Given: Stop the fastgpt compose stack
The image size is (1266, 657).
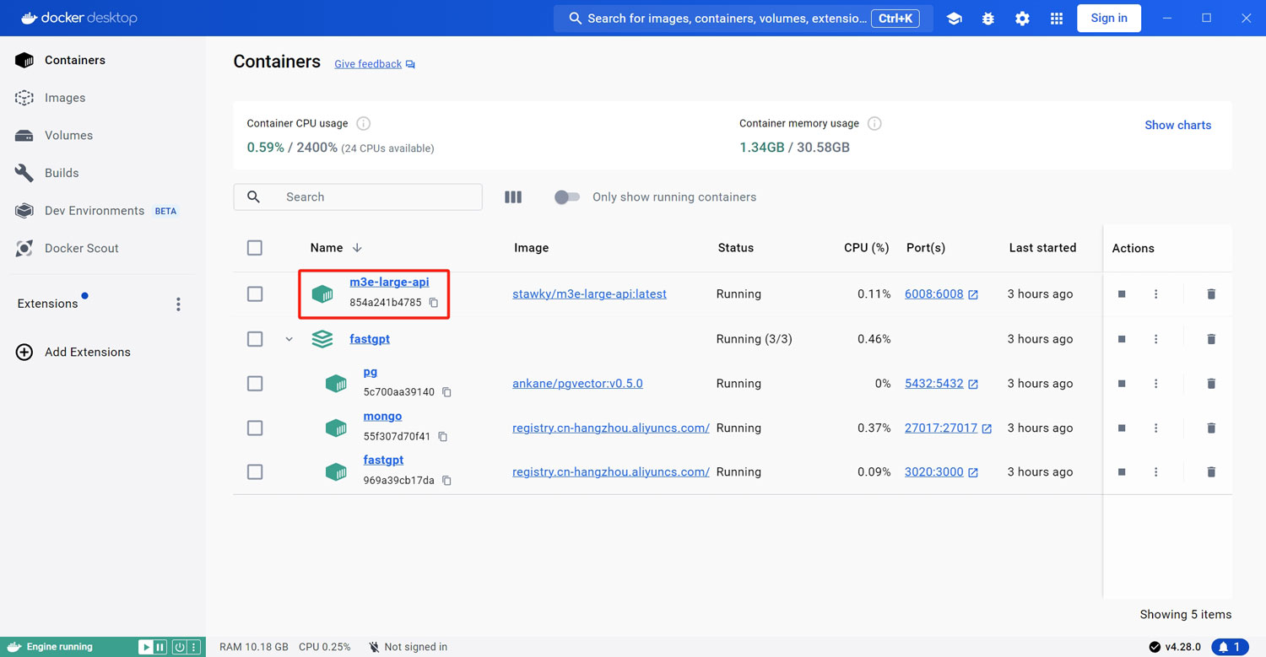Looking at the screenshot, I should pyautogui.click(x=1122, y=339).
